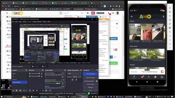Open search icon in phone bottom navigation
Screen dimensions: 175x98
[x=149, y=77]
